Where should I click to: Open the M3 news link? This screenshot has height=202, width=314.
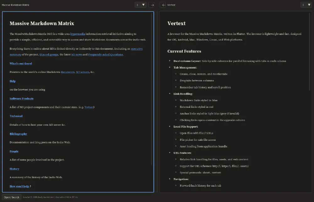pos(77,55)
